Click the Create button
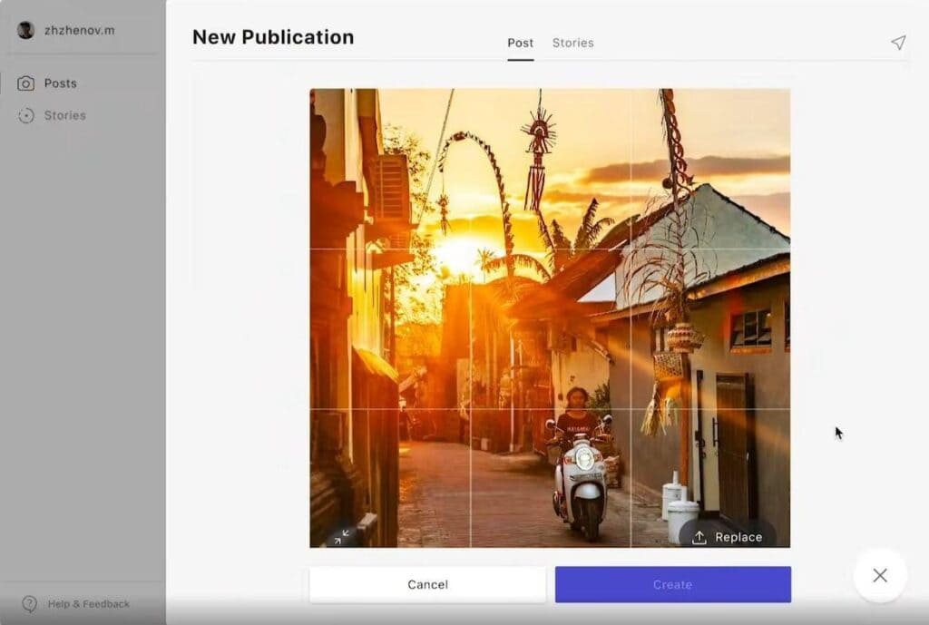 click(x=672, y=585)
